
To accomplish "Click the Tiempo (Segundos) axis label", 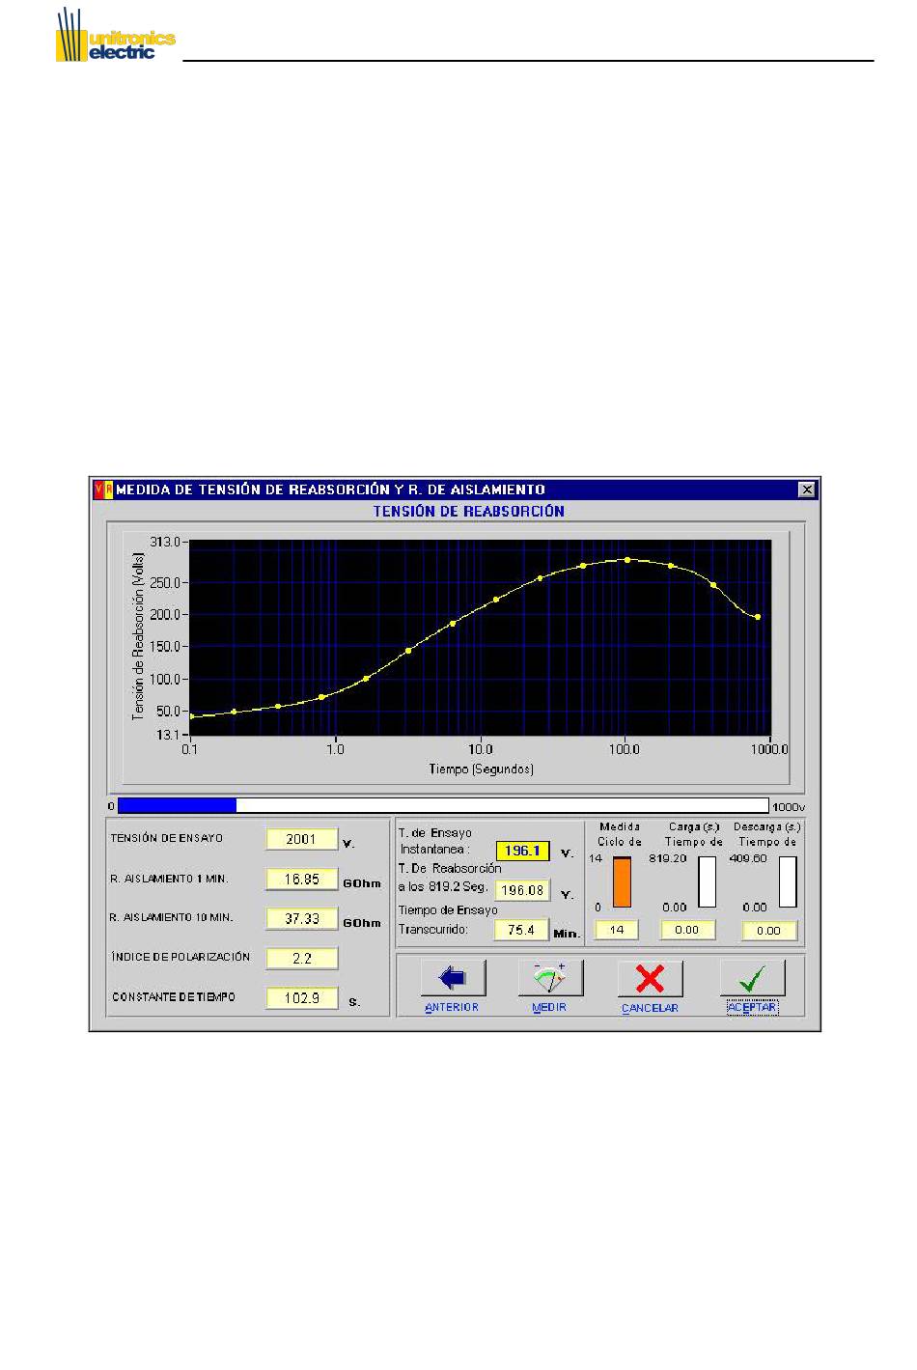I will (x=481, y=769).
